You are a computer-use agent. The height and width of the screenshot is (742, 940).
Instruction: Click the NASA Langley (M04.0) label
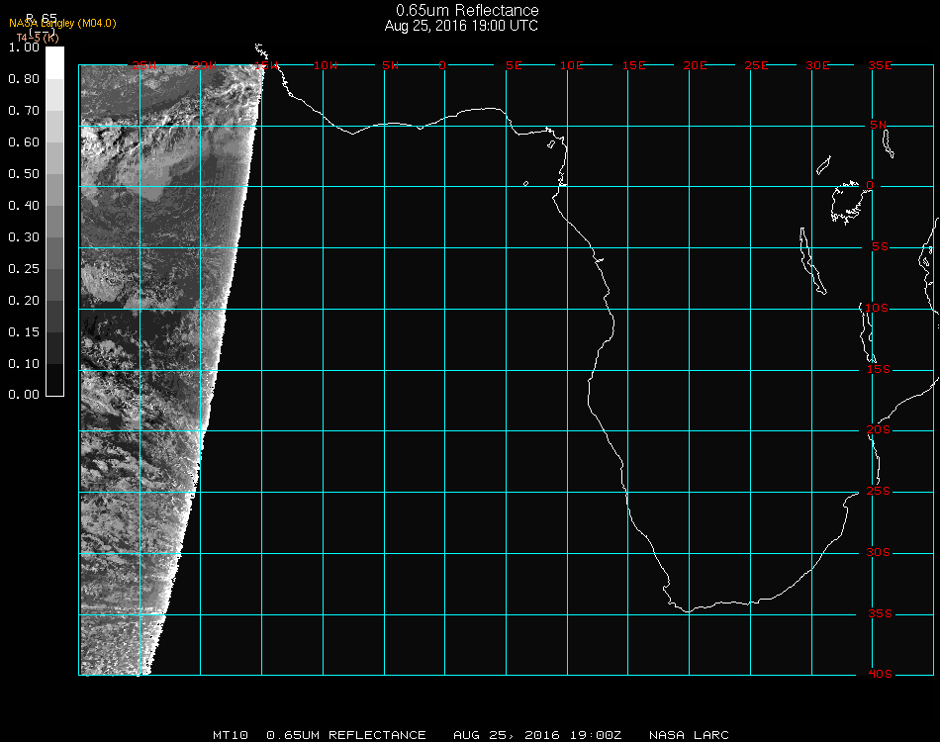coord(62,24)
